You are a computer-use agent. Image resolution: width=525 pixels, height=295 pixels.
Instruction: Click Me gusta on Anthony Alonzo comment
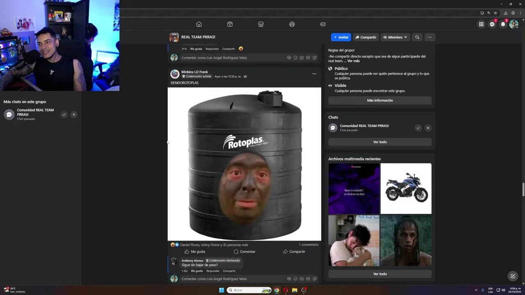pos(197,271)
